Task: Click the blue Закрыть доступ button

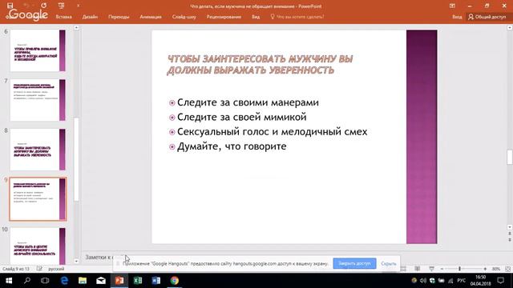Action: click(x=354, y=263)
